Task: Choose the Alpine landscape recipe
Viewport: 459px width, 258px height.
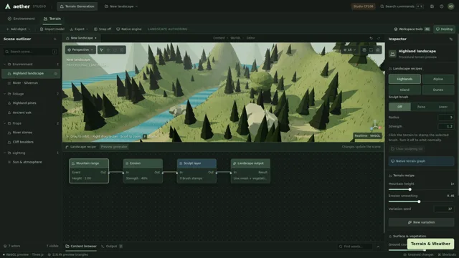Action: [x=438, y=79]
